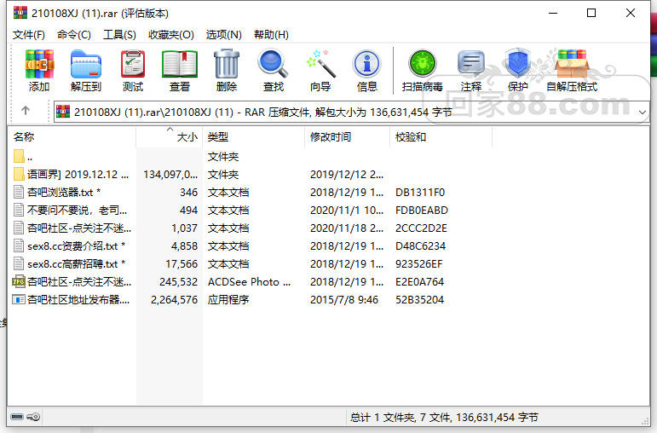This screenshot has width=657, height=433.
Task: Click the drive icon in status bar
Action: pyautogui.click(x=17, y=417)
